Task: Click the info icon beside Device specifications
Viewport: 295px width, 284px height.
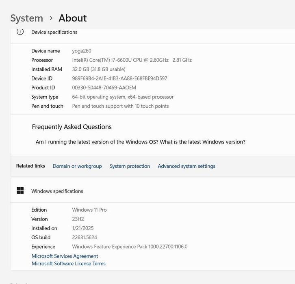Action: tap(20, 32)
